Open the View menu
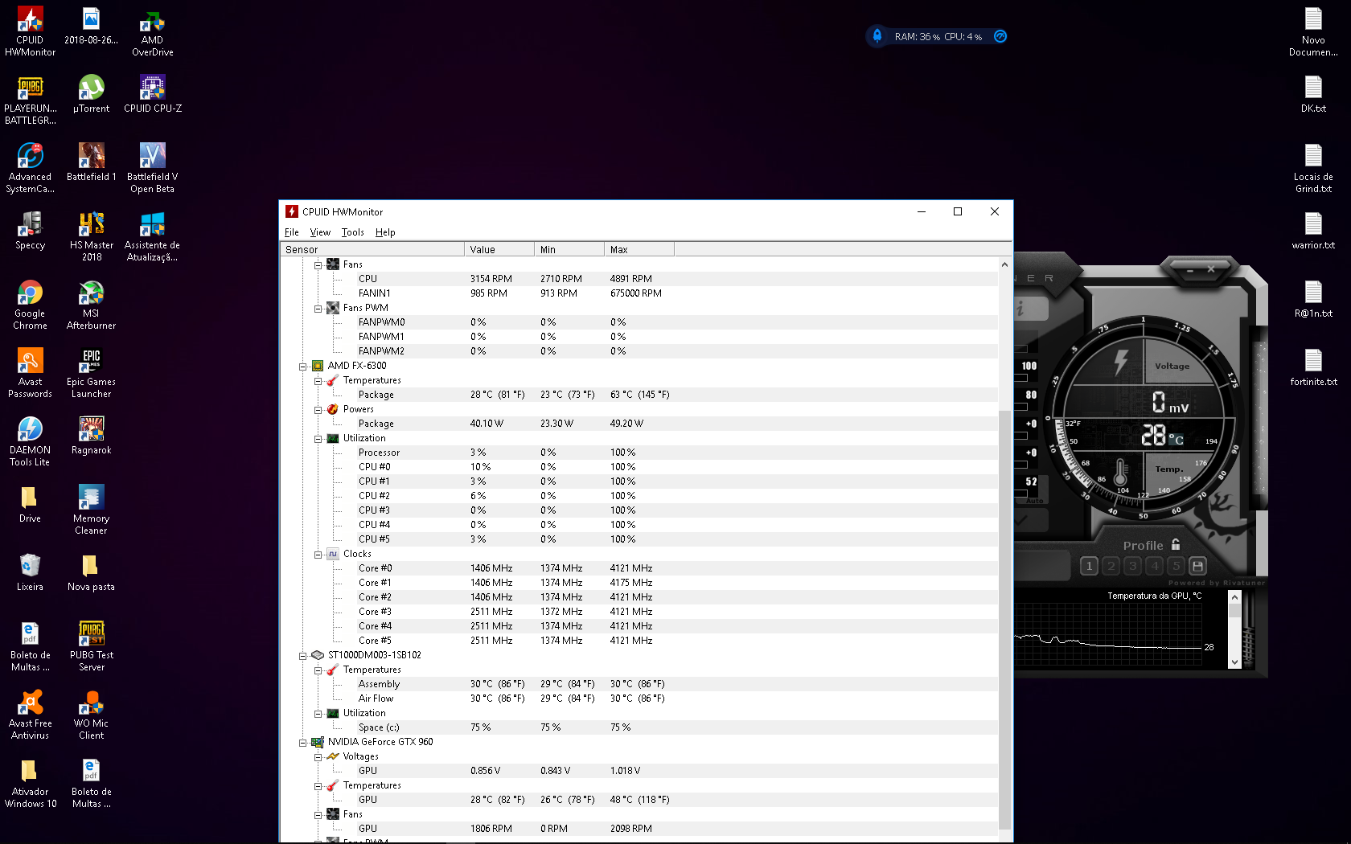This screenshot has width=1351, height=844. coord(320,232)
